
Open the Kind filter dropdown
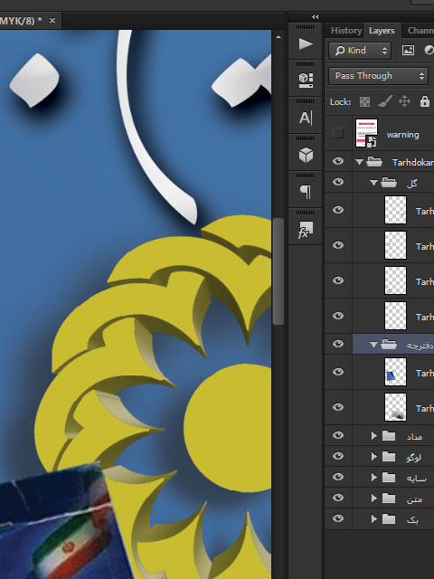tap(360, 51)
